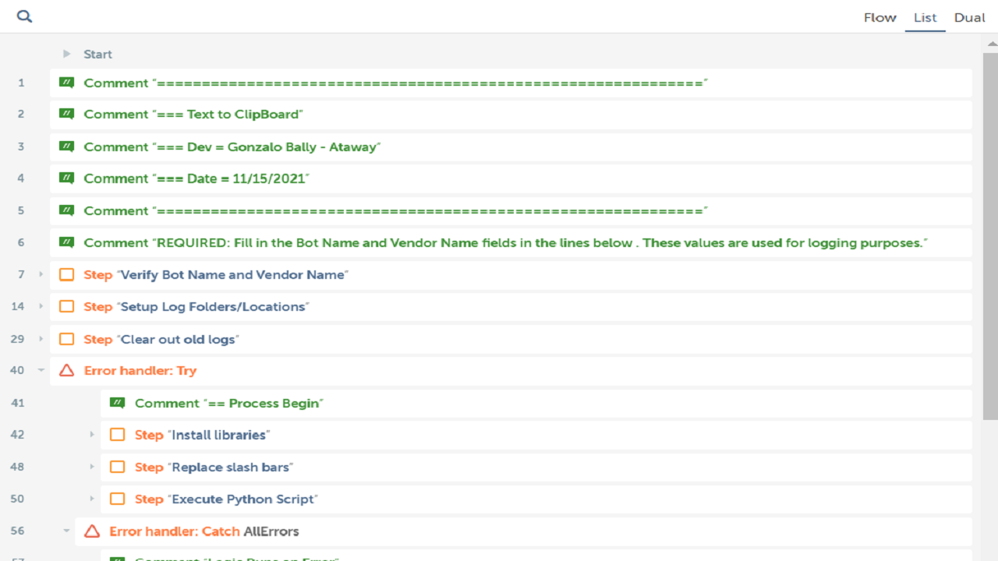Click line number 42 in the gutter

[18, 435]
